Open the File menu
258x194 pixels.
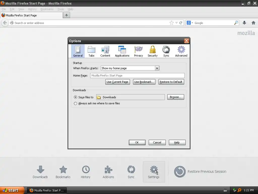tap(4, 9)
